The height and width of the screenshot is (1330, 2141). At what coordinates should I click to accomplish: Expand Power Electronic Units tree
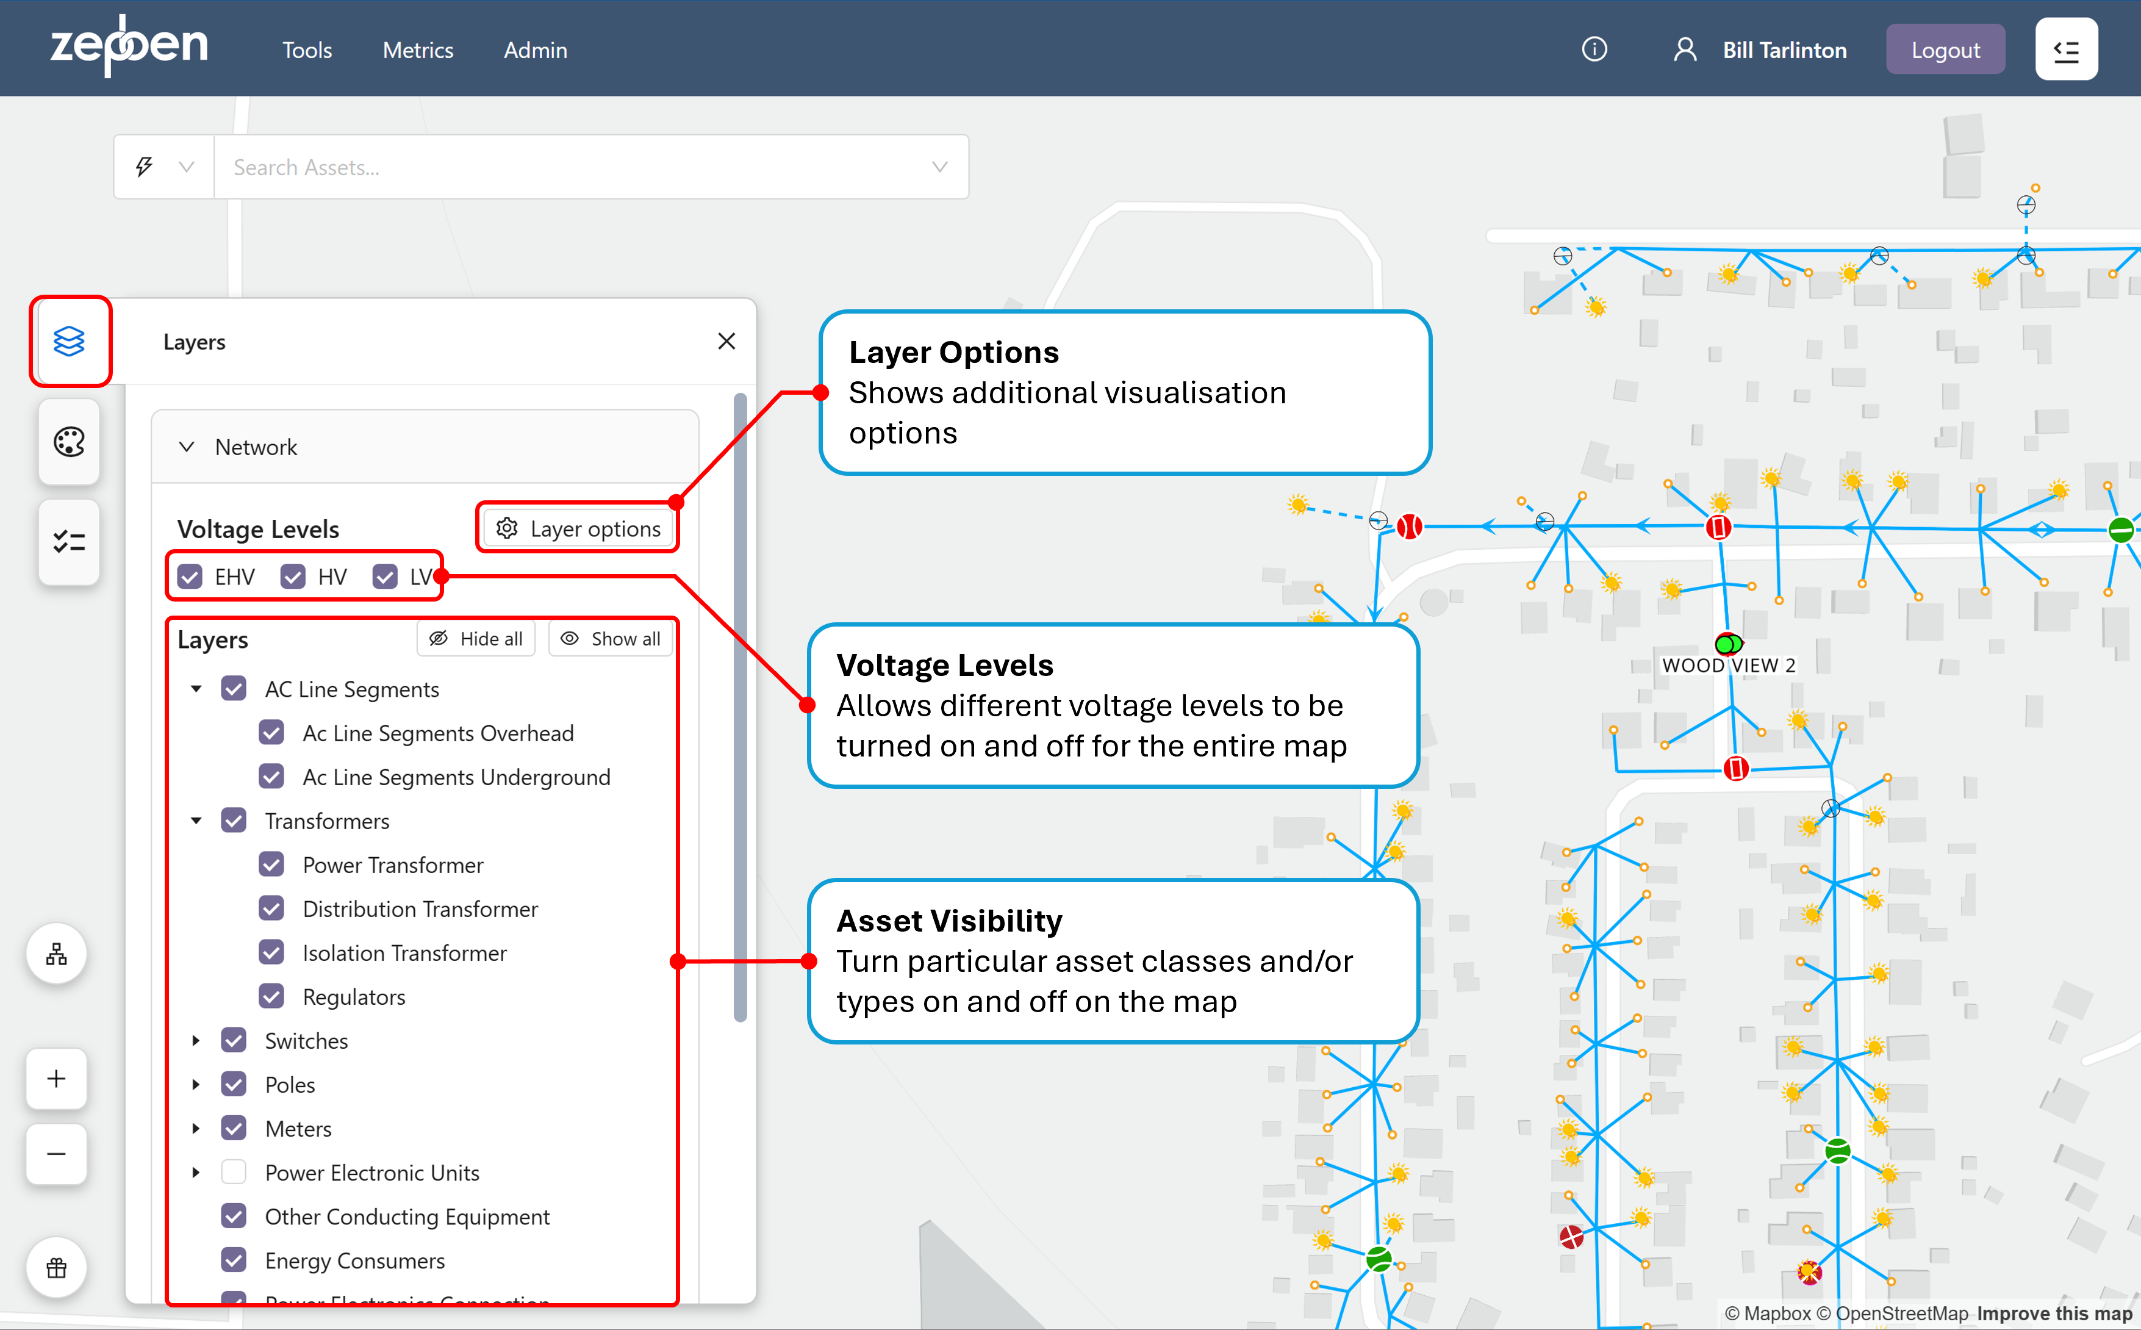click(196, 1173)
